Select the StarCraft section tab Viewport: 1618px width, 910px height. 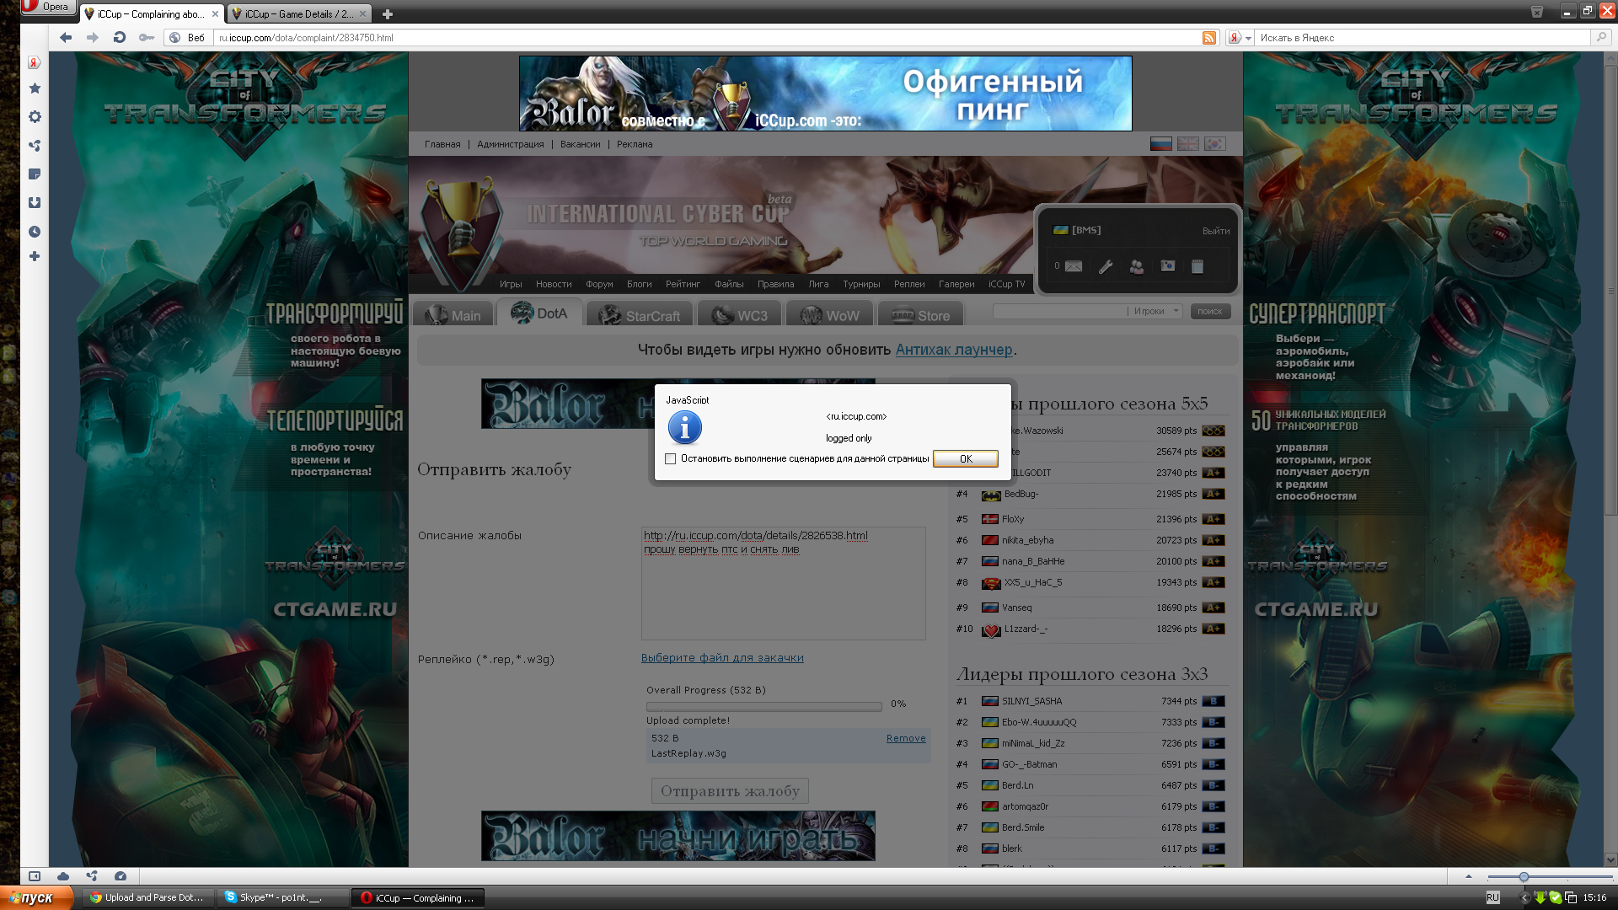pyautogui.click(x=640, y=315)
